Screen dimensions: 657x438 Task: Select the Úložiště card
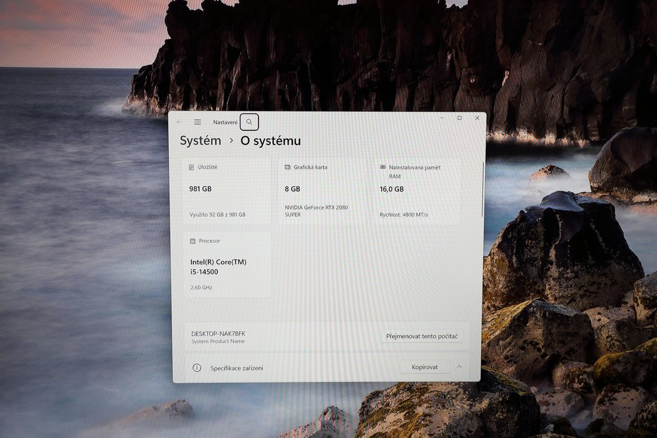click(227, 191)
